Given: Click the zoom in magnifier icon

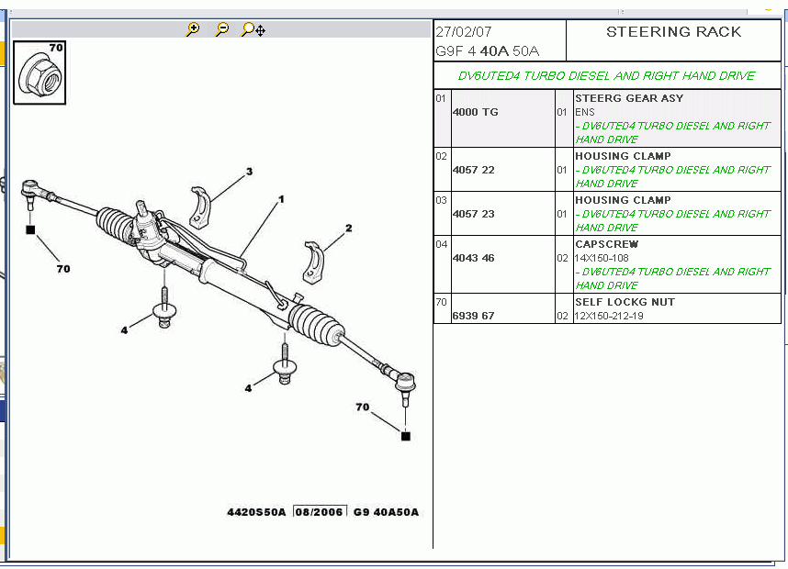Looking at the screenshot, I should (x=193, y=29).
